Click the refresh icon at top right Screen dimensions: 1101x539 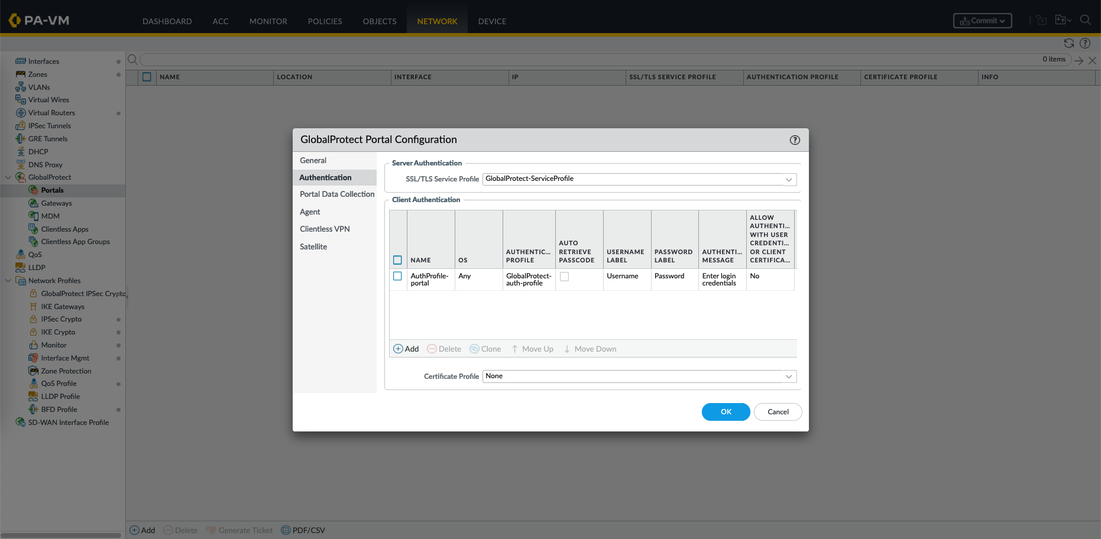click(1068, 43)
